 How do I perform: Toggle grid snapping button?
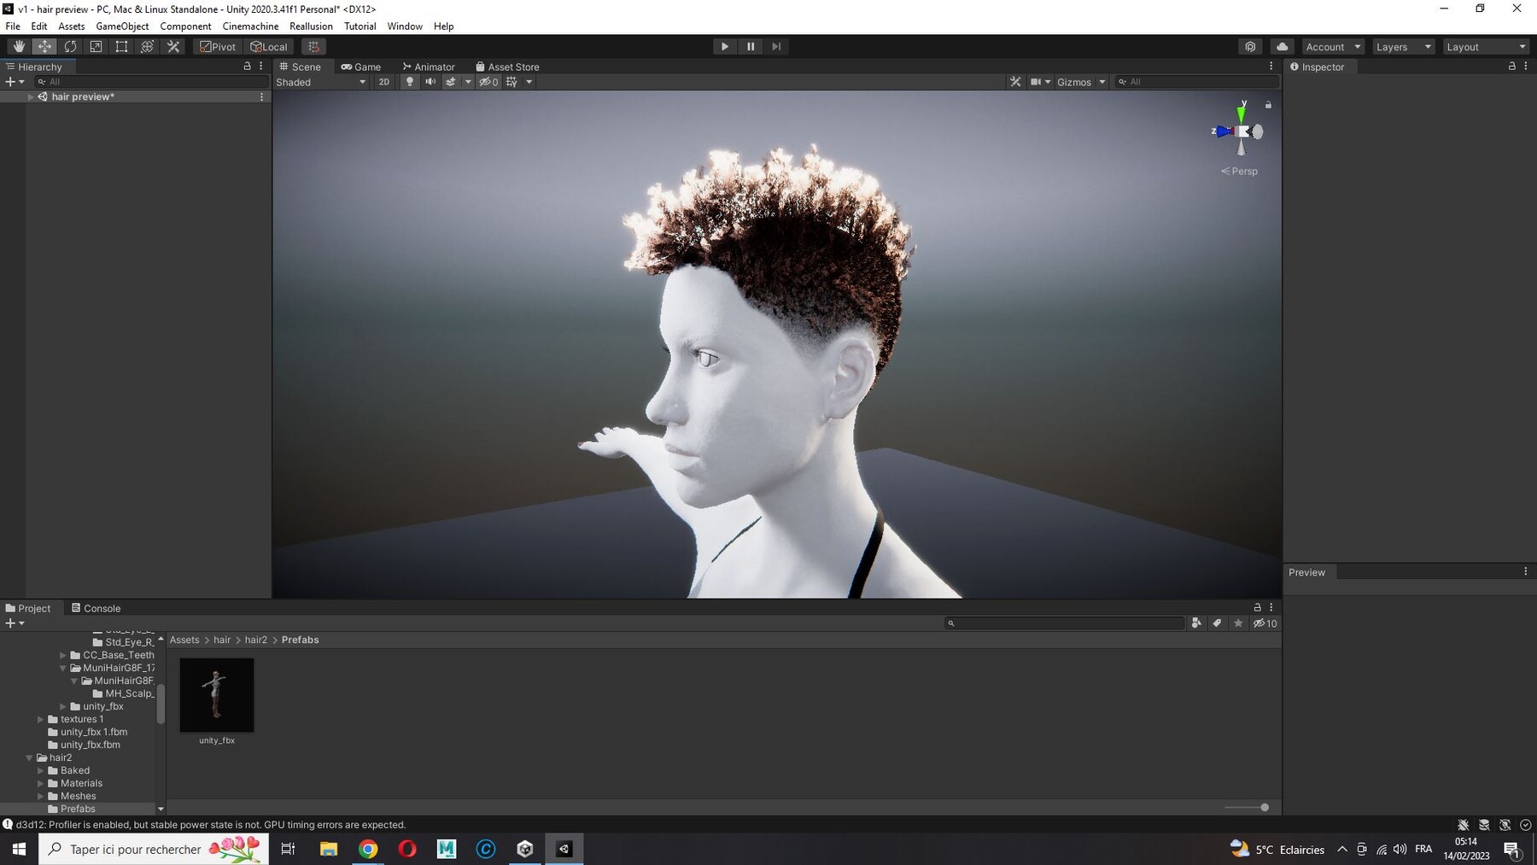tap(313, 47)
